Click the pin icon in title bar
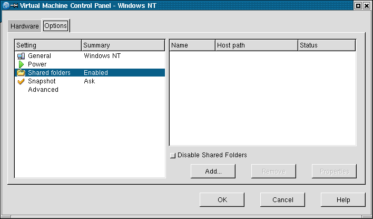 [x=14, y=5]
